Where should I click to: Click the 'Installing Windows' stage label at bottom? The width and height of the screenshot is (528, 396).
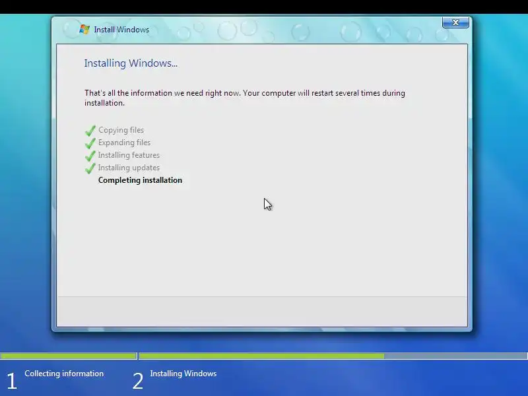pos(183,374)
